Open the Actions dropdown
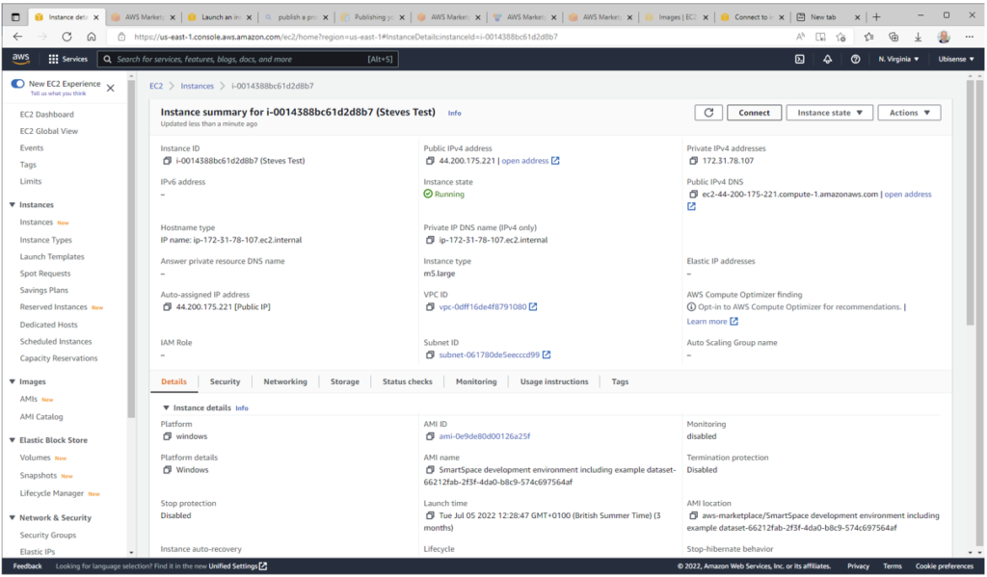Screen dimensions: 987x577 coord(910,113)
